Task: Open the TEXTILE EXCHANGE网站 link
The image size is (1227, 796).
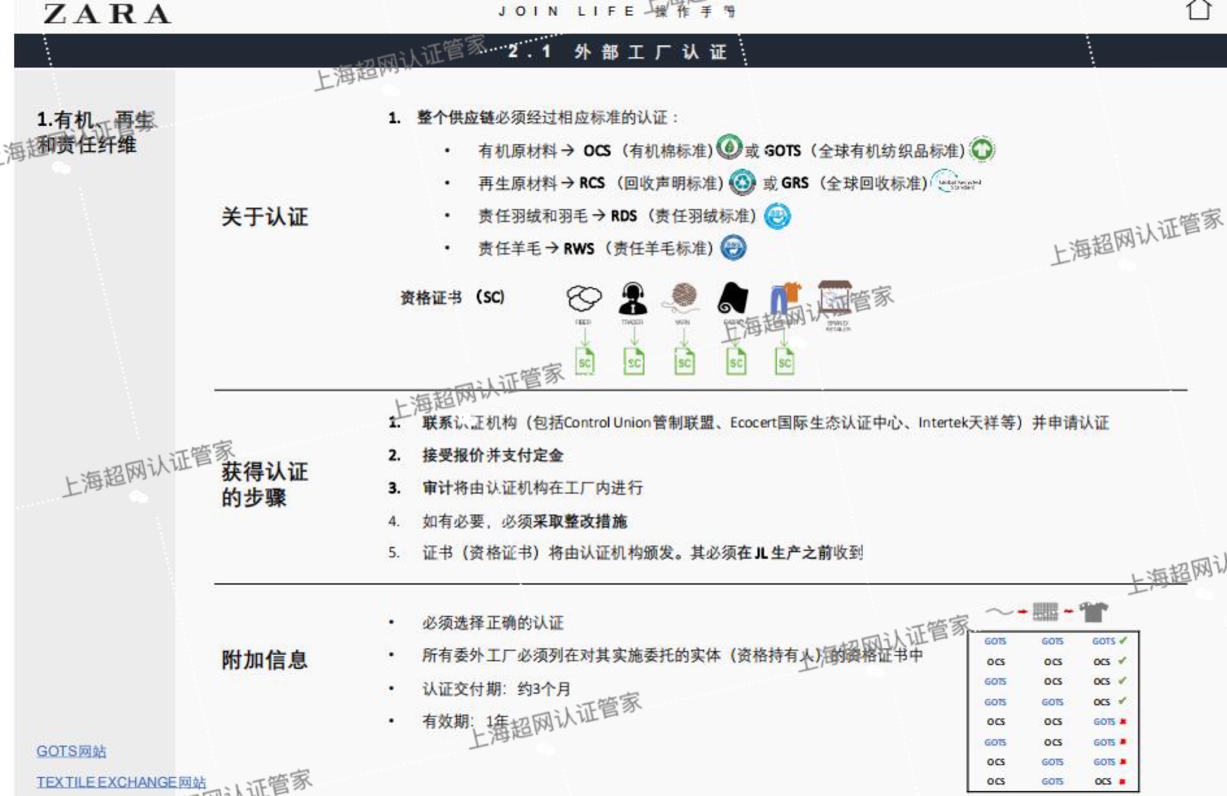Action: (x=121, y=782)
